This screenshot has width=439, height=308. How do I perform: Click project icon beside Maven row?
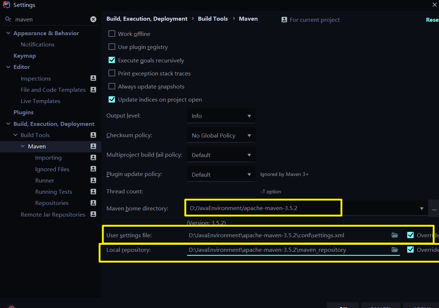click(93, 146)
